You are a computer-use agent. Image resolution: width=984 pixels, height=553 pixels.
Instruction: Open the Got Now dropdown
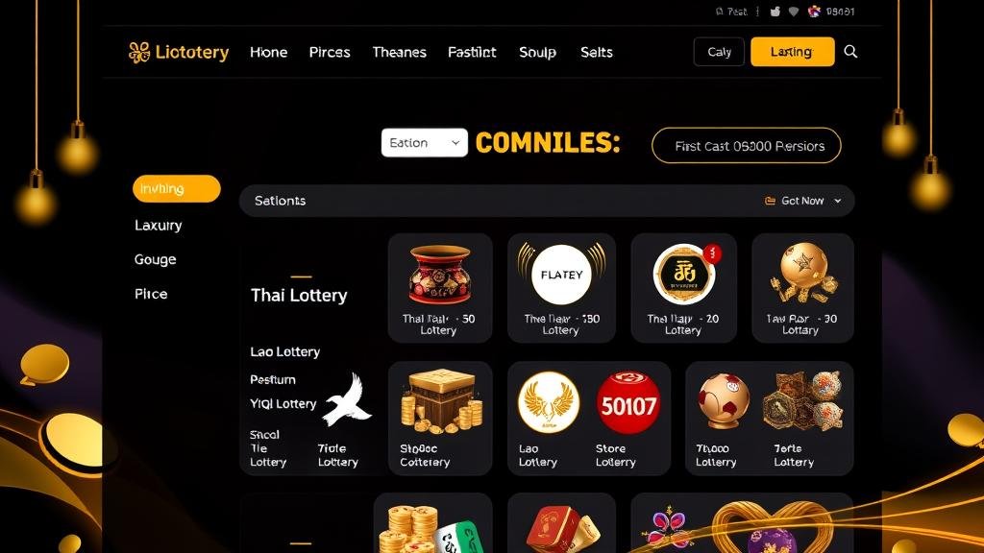point(803,201)
